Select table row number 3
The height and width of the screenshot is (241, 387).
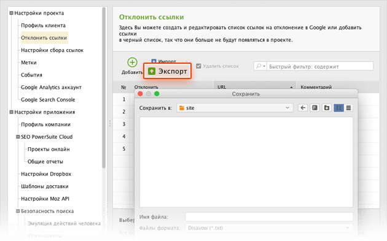click(124, 124)
